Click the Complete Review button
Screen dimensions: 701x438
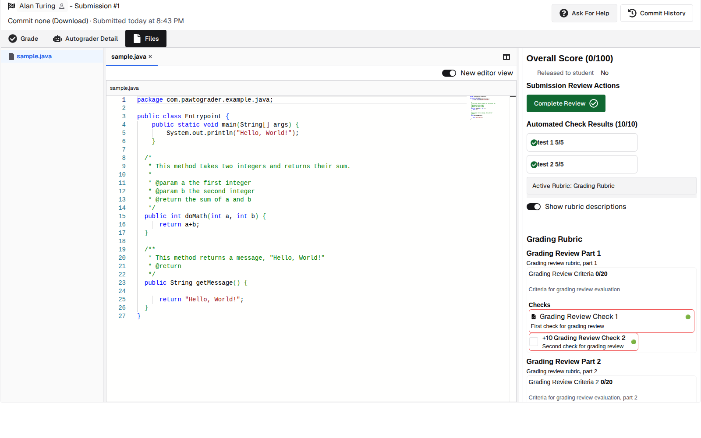point(566,103)
